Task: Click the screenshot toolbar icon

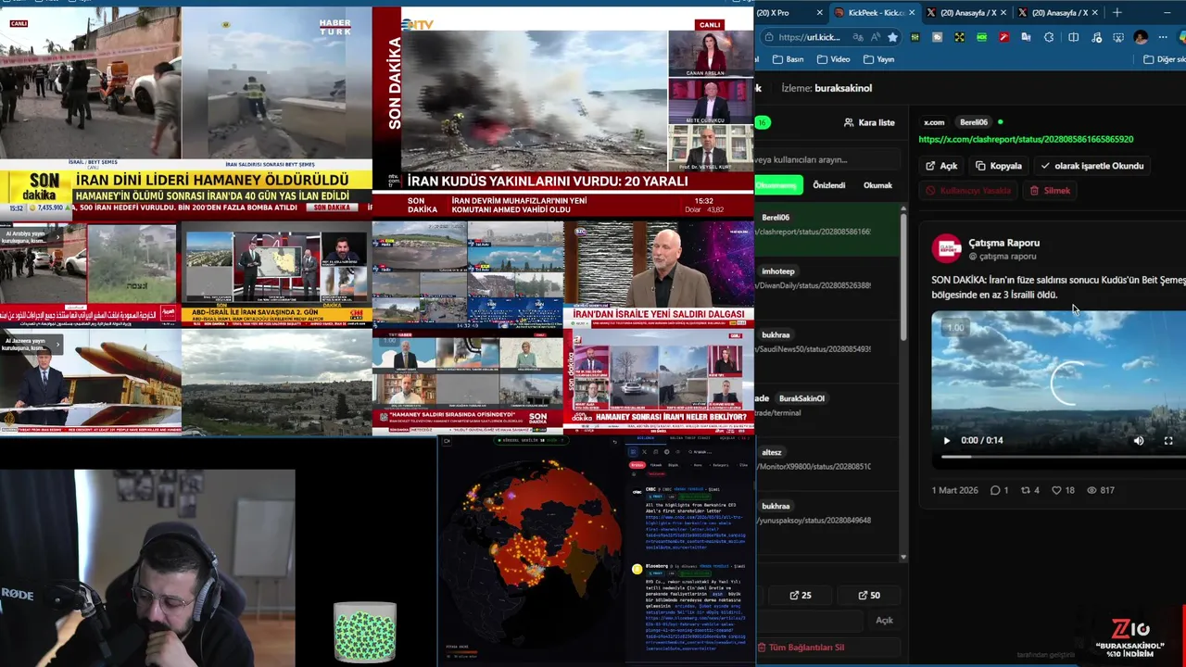Action: 1118,37
